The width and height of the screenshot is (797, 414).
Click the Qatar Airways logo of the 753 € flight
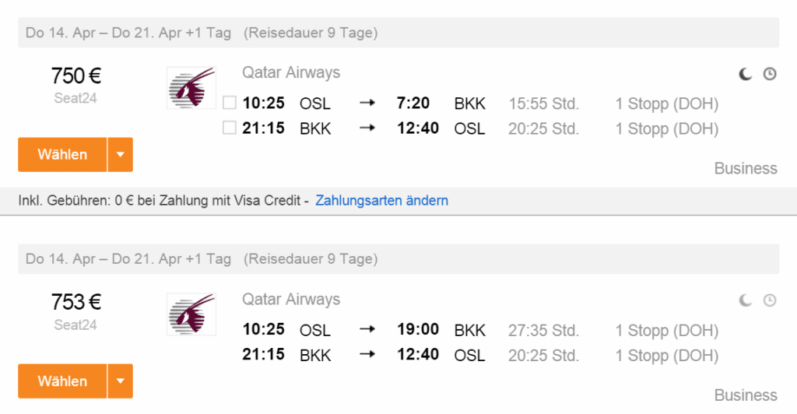tap(191, 314)
